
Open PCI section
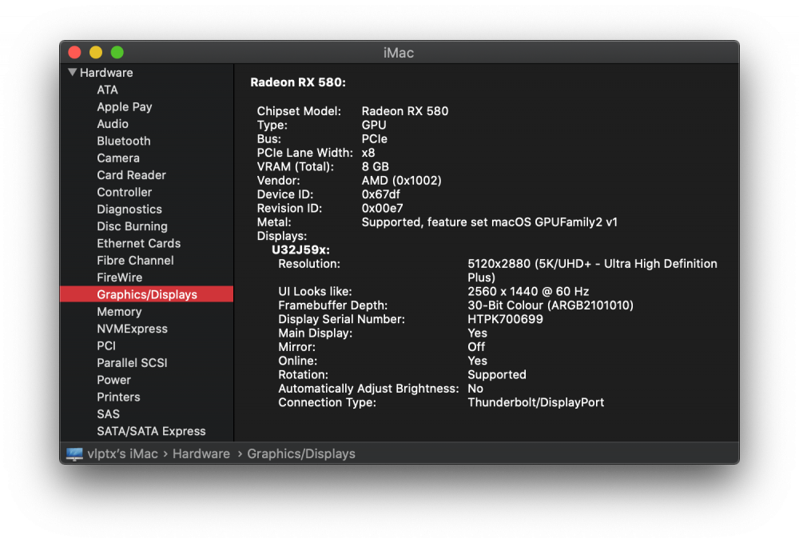[106, 345]
